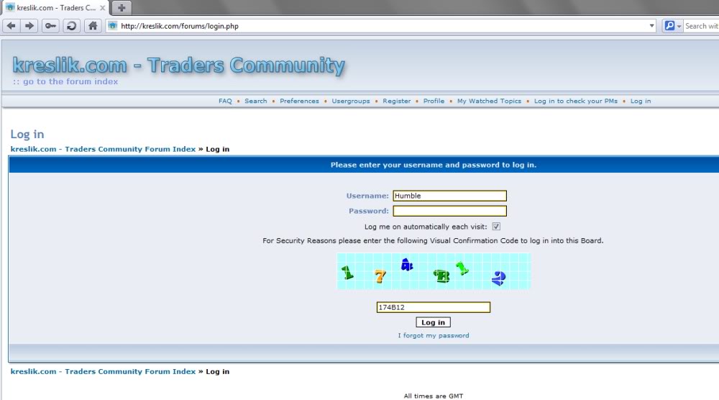Click the kreslik.com - Traders Community site title
The height and width of the screenshot is (400, 719).
click(x=178, y=65)
